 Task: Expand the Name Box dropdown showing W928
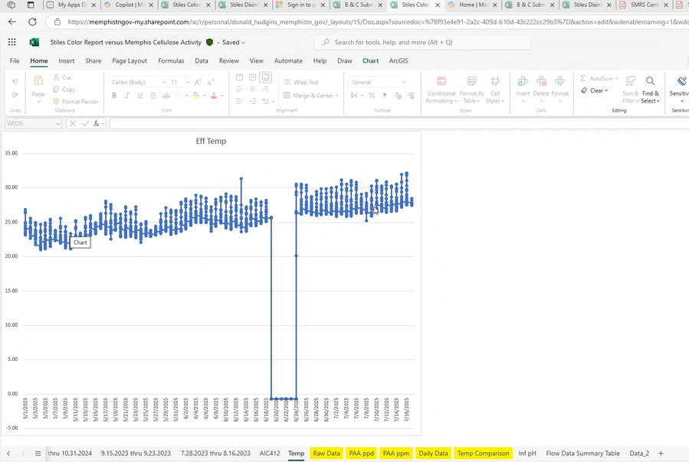(x=57, y=123)
